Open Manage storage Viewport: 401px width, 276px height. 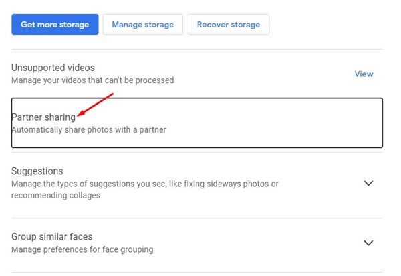pyautogui.click(x=143, y=24)
